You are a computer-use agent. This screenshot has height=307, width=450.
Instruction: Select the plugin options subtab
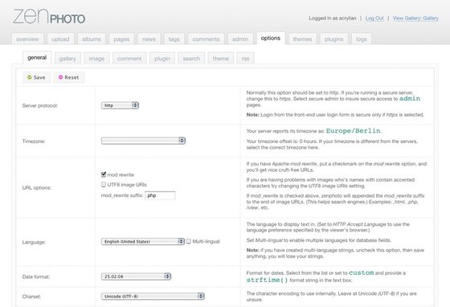coord(162,59)
